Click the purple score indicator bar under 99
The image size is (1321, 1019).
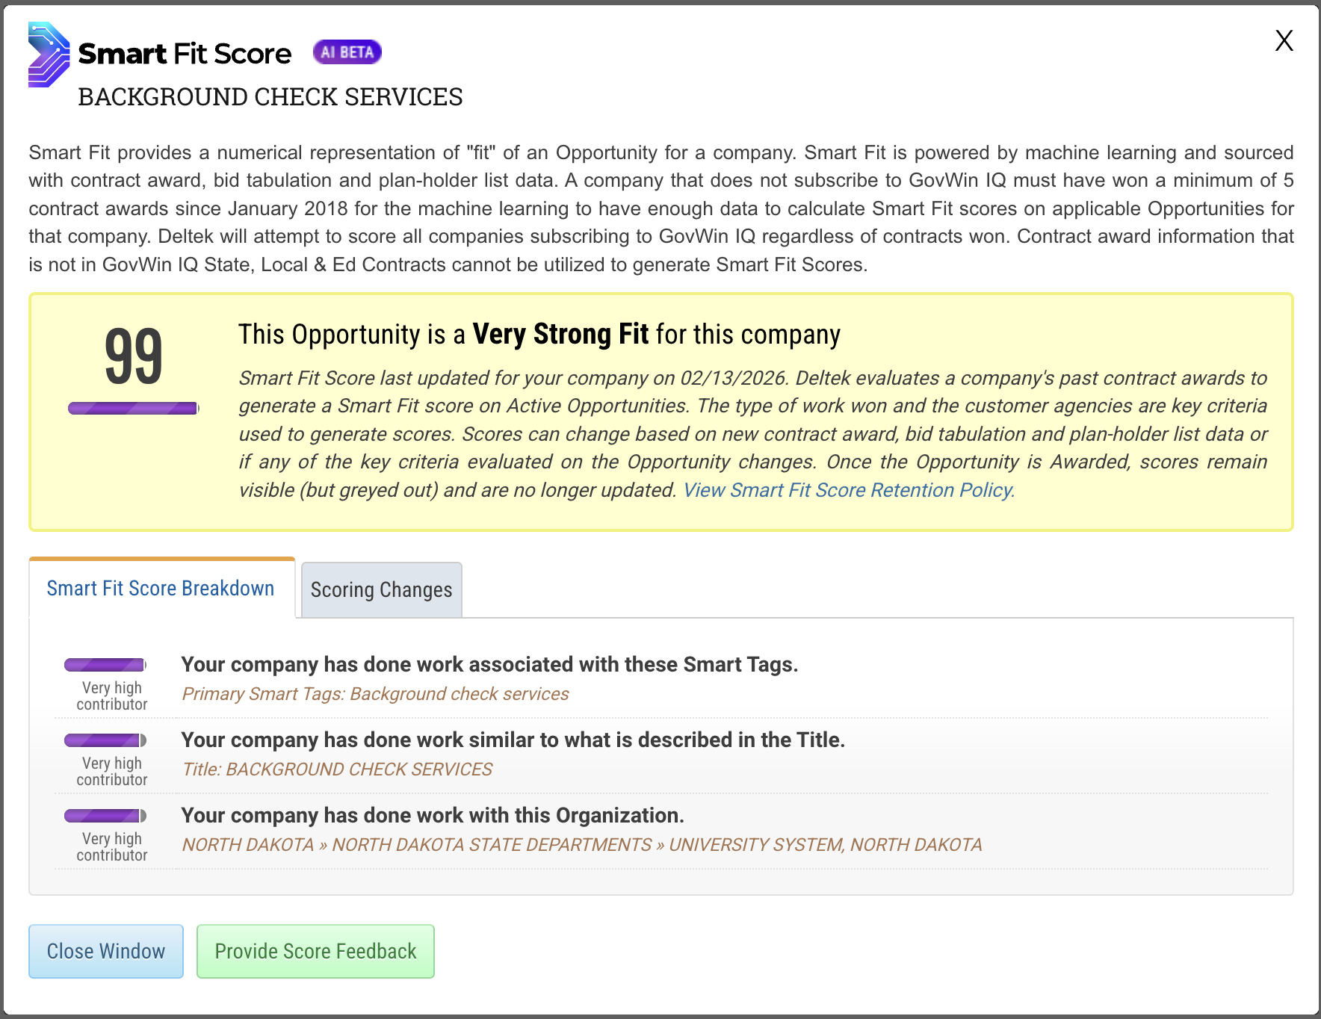tap(133, 408)
